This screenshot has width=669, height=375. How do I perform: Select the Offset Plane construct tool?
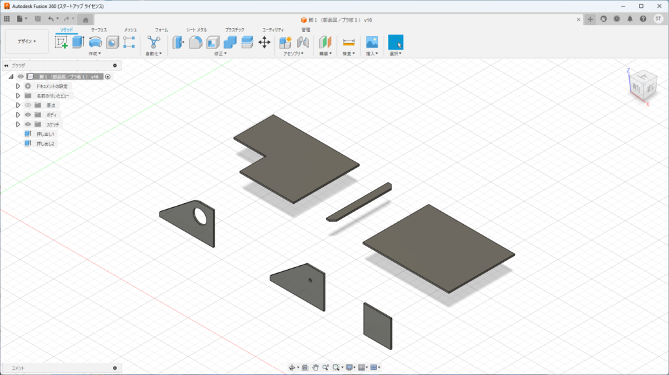[x=325, y=42]
